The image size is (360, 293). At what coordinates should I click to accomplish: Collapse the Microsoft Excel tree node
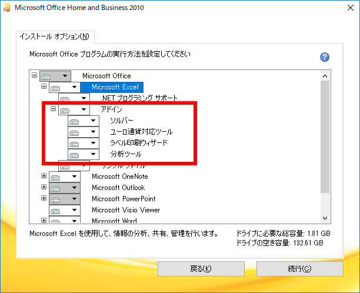point(44,86)
